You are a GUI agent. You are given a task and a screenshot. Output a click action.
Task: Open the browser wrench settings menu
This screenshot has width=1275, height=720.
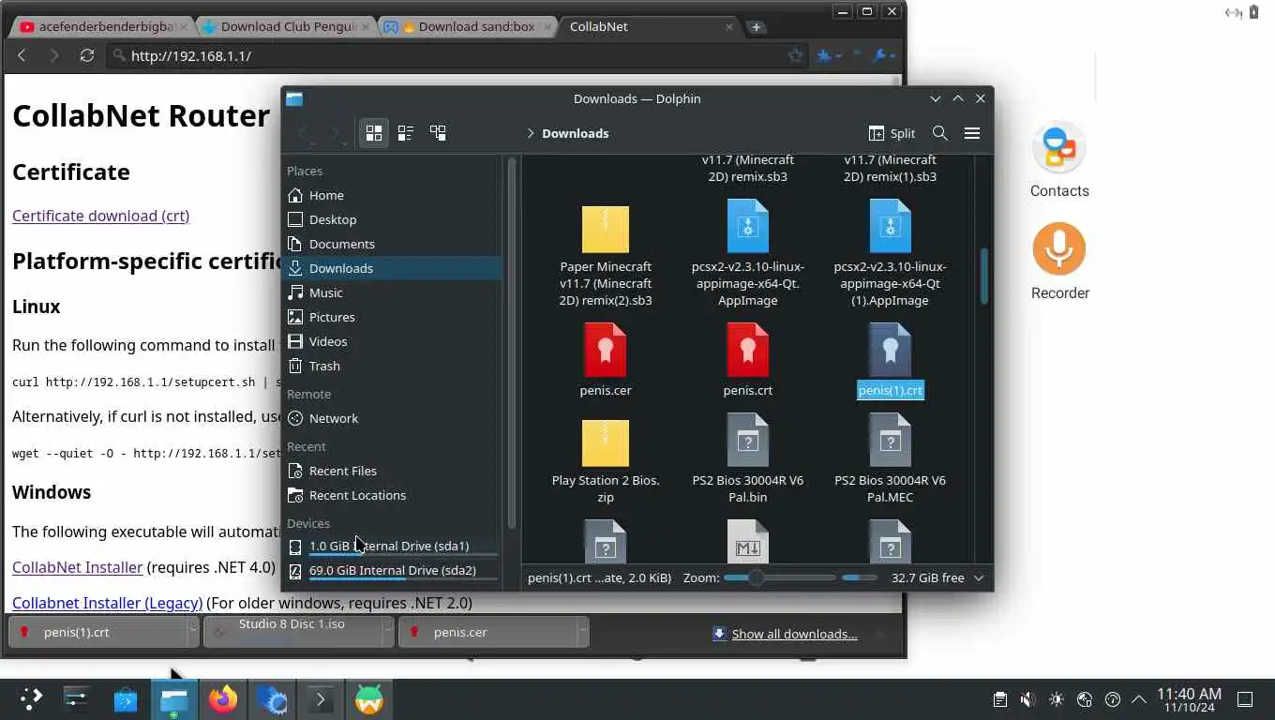pos(884,56)
